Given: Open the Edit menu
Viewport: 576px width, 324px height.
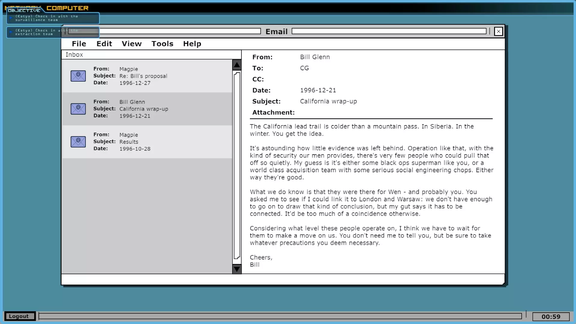Looking at the screenshot, I should pyautogui.click(x=104, y=44).
